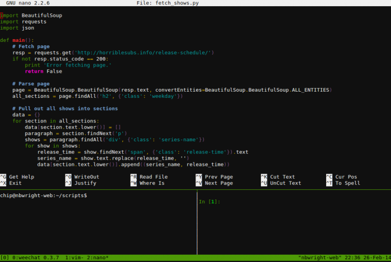
Task: Place cursor on import BeautifulSoup line
Action: click(31, 16)
